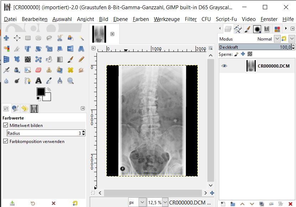This screenshot has width=296, height=207.
Task: Hide the CR000000.DCM layer
Action: click(x=224, y=66)
